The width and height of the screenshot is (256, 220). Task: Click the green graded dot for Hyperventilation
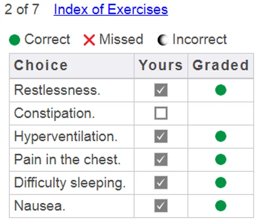coord(221,136)
